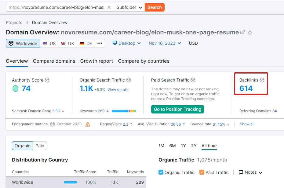Select the Worldwide database option
This screenshot has height=188, width=284.
(23, 43)
